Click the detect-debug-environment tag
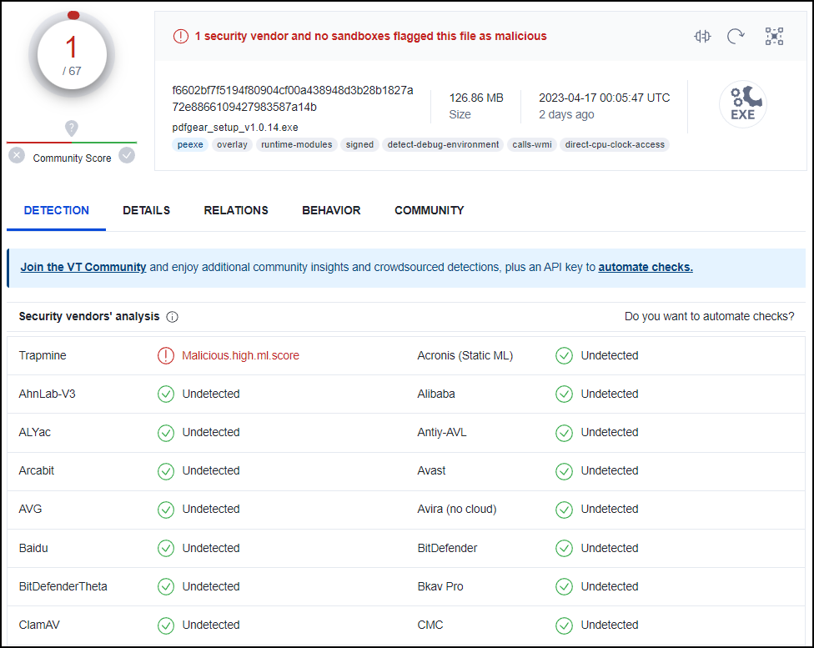814x648 pixels. pyautogui.click(x=443, y=144)
